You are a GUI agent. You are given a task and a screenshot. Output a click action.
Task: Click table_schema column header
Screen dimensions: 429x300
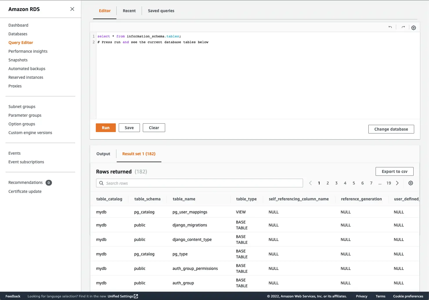147,199
